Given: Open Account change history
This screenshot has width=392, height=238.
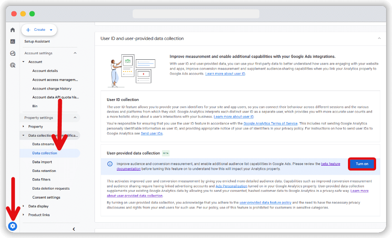Looking at the screenshot, I should coord(52,89).
